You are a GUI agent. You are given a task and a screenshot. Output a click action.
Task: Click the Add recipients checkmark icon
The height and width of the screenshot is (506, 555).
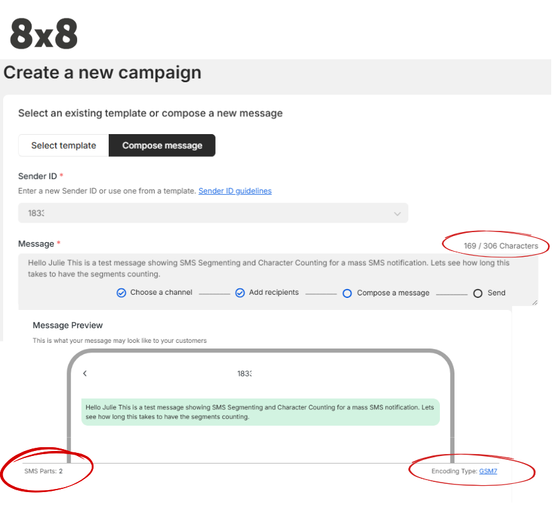click(x=240, y=293)
